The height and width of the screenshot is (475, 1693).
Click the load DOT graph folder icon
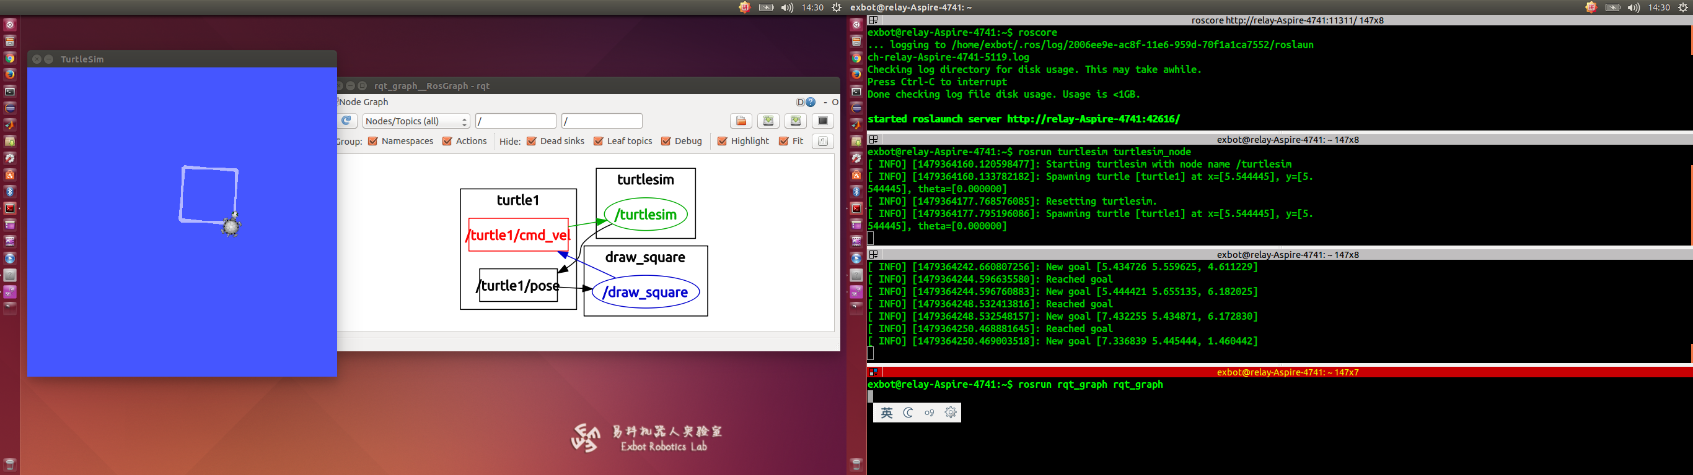741,121
